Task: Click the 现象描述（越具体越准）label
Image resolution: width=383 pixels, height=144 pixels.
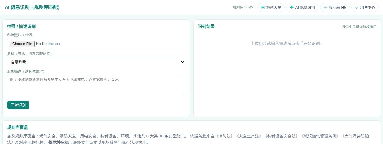Action: pos(27,71)
